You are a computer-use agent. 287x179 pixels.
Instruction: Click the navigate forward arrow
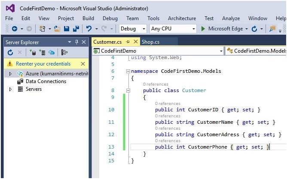[29, 29]
